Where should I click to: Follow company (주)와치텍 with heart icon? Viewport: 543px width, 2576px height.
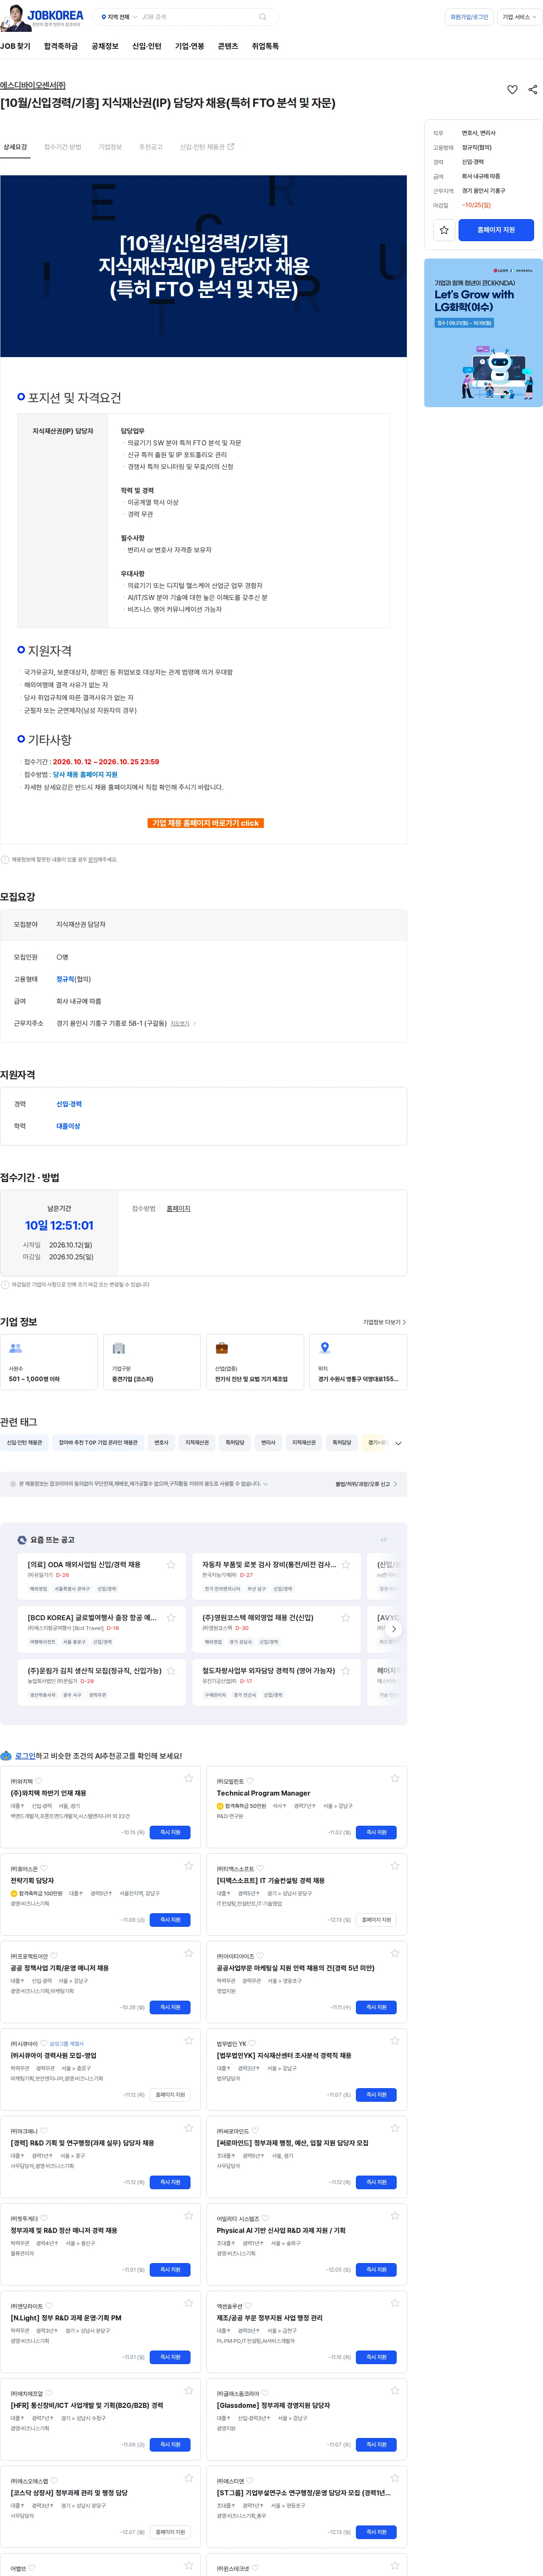[39, 1781]
